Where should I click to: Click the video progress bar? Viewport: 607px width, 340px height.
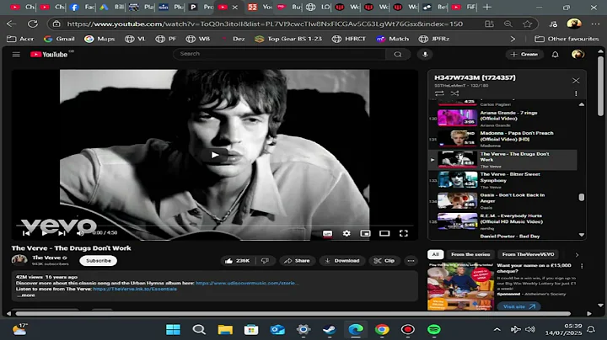[x=215, y=225]
